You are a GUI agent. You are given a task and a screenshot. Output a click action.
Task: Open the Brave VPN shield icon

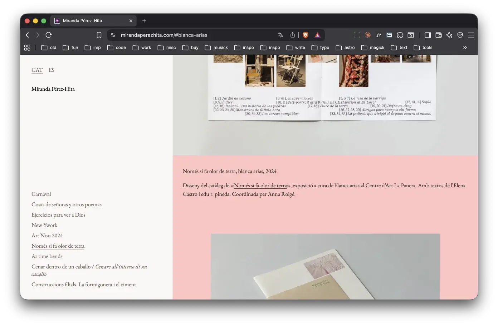tap(460, 35)
